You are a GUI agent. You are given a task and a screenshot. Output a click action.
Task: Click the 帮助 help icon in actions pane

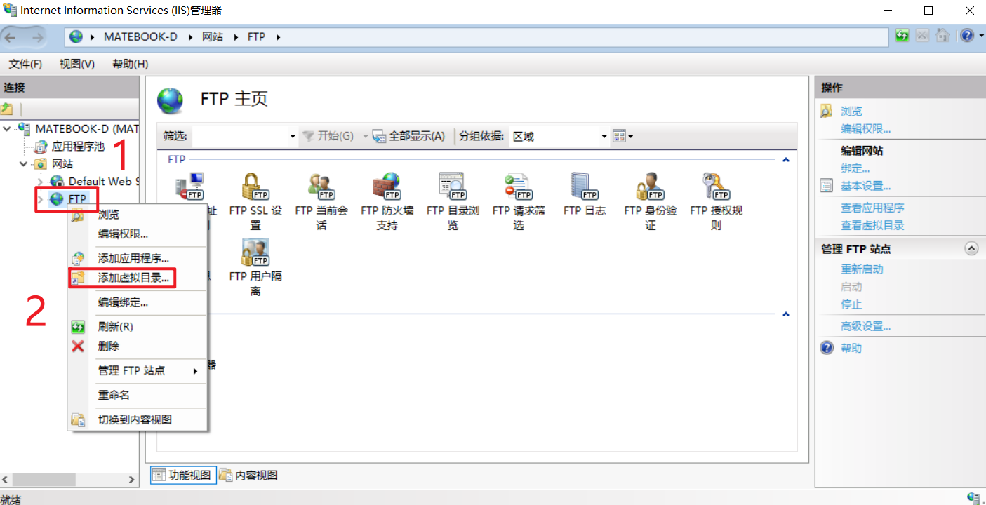(827, 348)
